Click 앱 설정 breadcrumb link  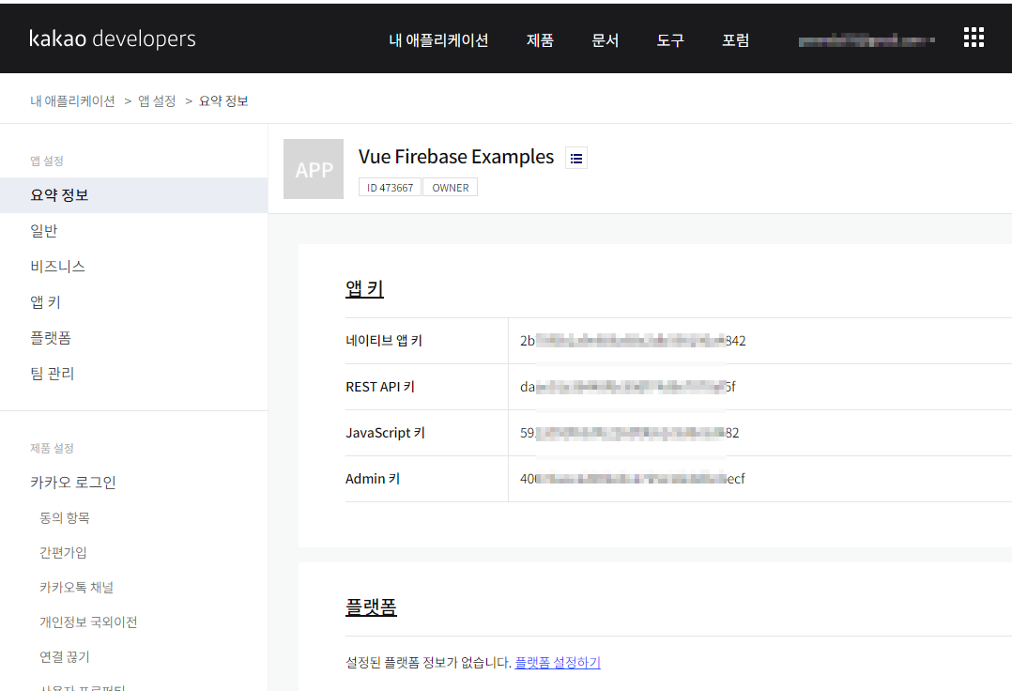[157, 101]
